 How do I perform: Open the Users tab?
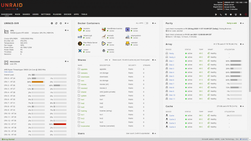click(36, 14)
